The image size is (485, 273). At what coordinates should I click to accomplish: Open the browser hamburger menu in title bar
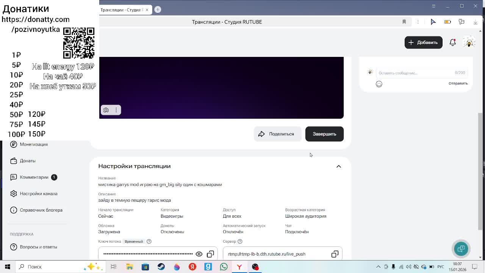(433, 6)
